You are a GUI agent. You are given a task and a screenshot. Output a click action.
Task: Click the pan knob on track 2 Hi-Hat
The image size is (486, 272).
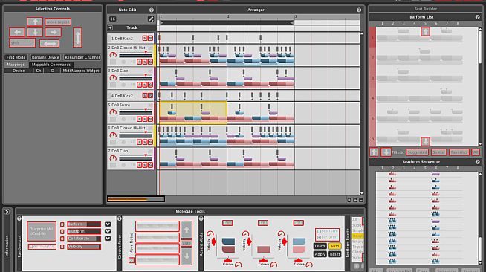113,55
